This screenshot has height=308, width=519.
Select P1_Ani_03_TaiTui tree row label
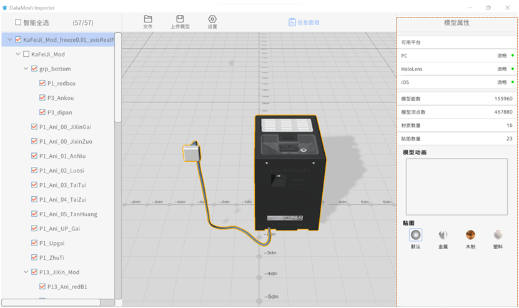(x=63, y=185)
